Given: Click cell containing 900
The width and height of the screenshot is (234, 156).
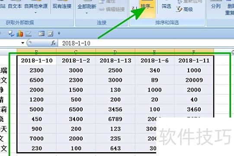Looking at the screenshot, I should (37, 129).
